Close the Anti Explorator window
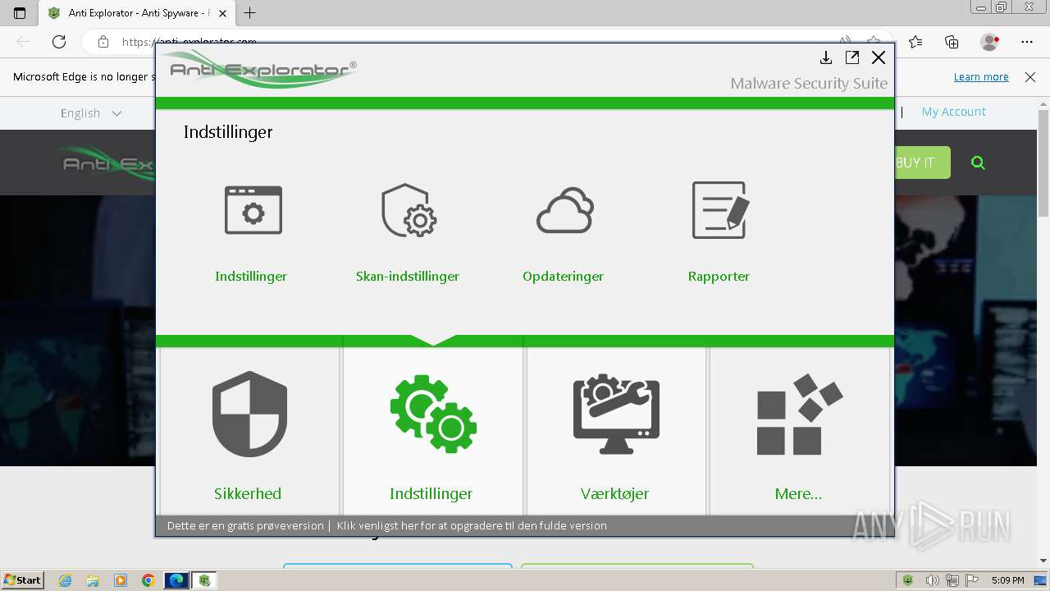Screen dimensions: 1050x591 [879, 57]
